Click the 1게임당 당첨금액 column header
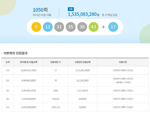The height and width of the screenshot is (113, 150). point(83,62)
